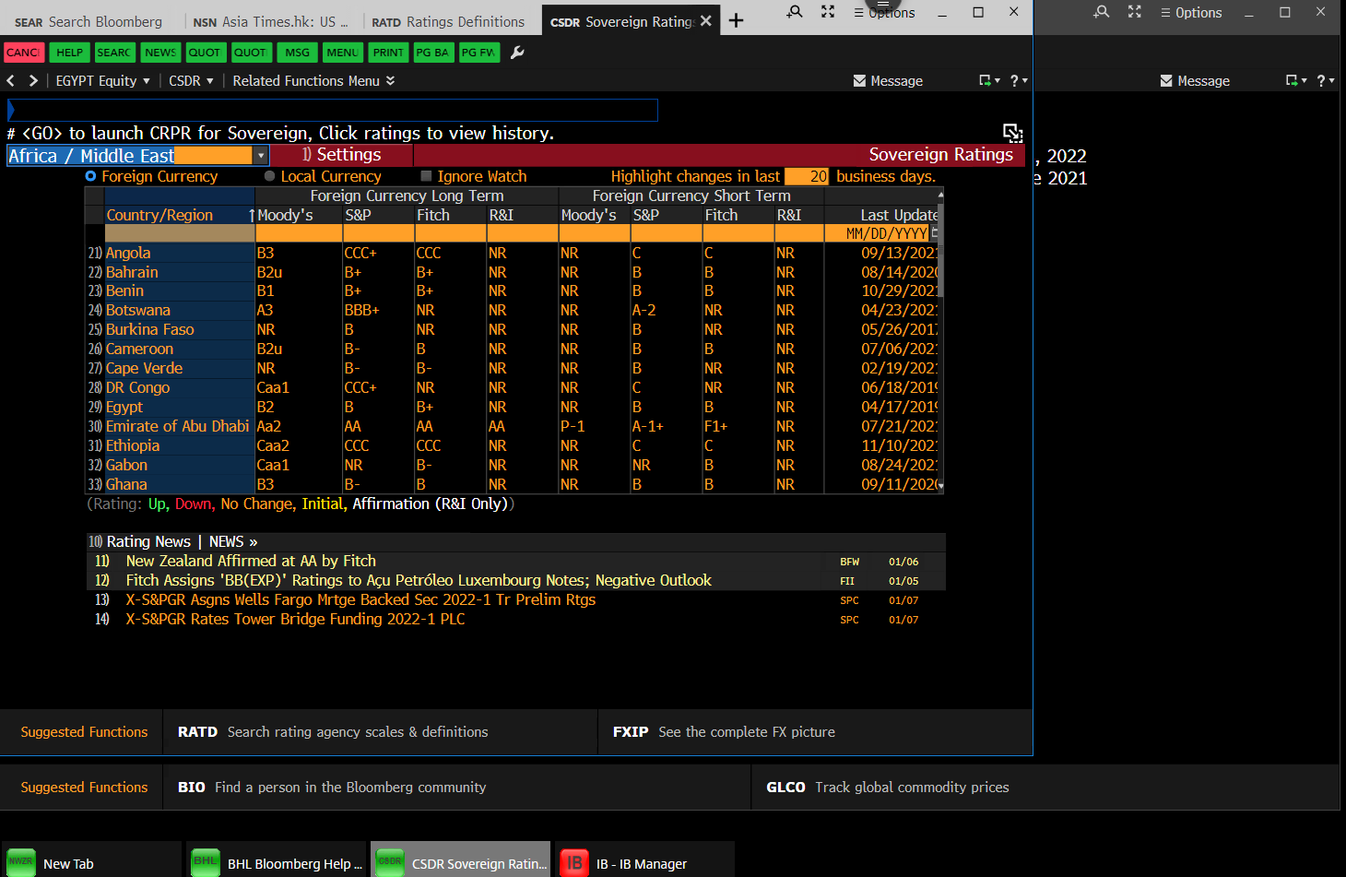The height and width of the screenshot is (877, 1346).
Task: Open help question mark dropdown in the CSDR window
Action: tap(1019, 81)
